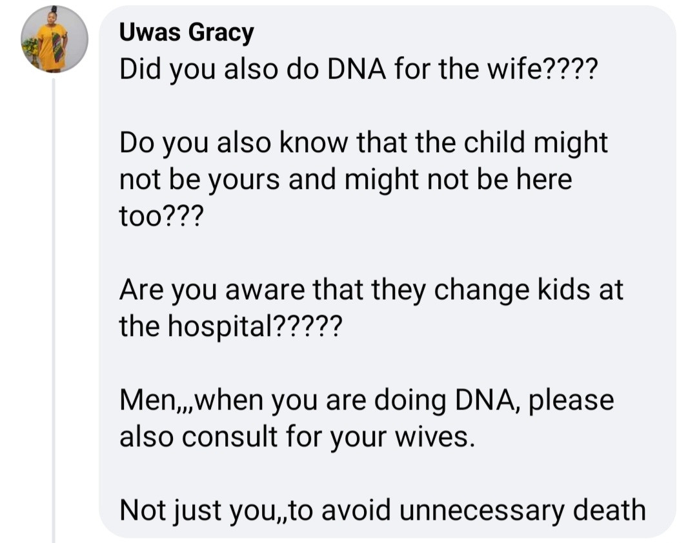Click the line 'also consult for your wives.'
697x543 pixels.
[x=297, y=437]
